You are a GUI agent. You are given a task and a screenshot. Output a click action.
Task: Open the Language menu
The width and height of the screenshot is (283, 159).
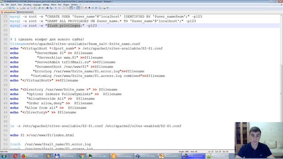[37, 5]
